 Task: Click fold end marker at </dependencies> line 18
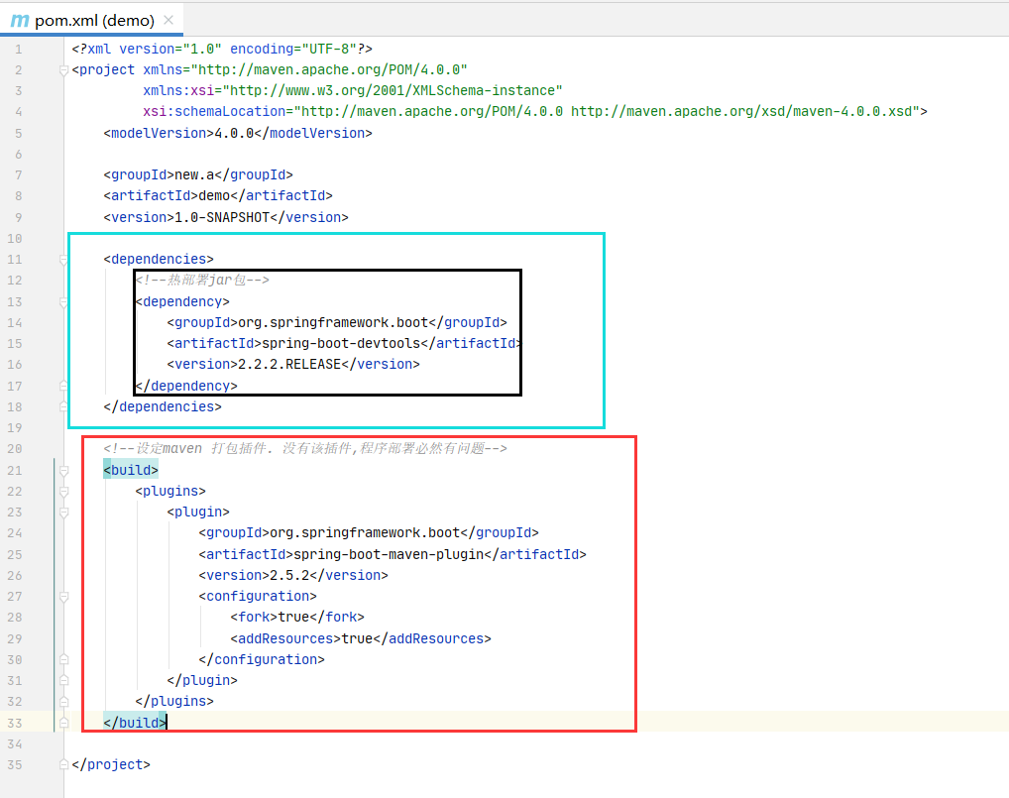[63, 406]
